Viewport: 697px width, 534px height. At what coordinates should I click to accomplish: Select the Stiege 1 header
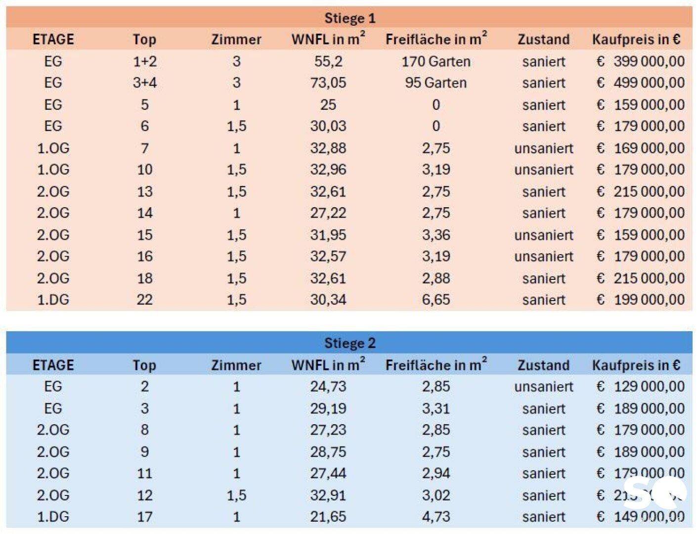(x=349, y=19)
